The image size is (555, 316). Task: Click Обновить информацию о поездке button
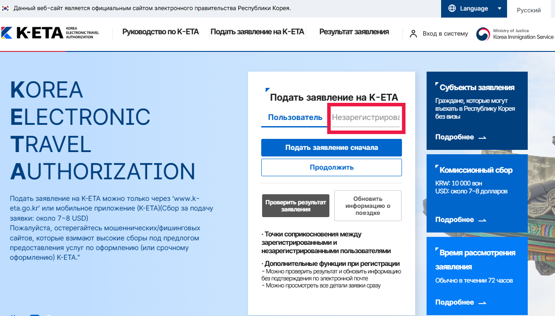pos(368,206)
